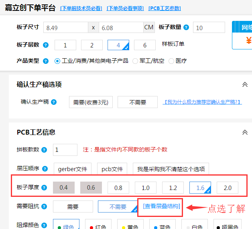Click help icon next to 板子厚度

click(44, 187)
